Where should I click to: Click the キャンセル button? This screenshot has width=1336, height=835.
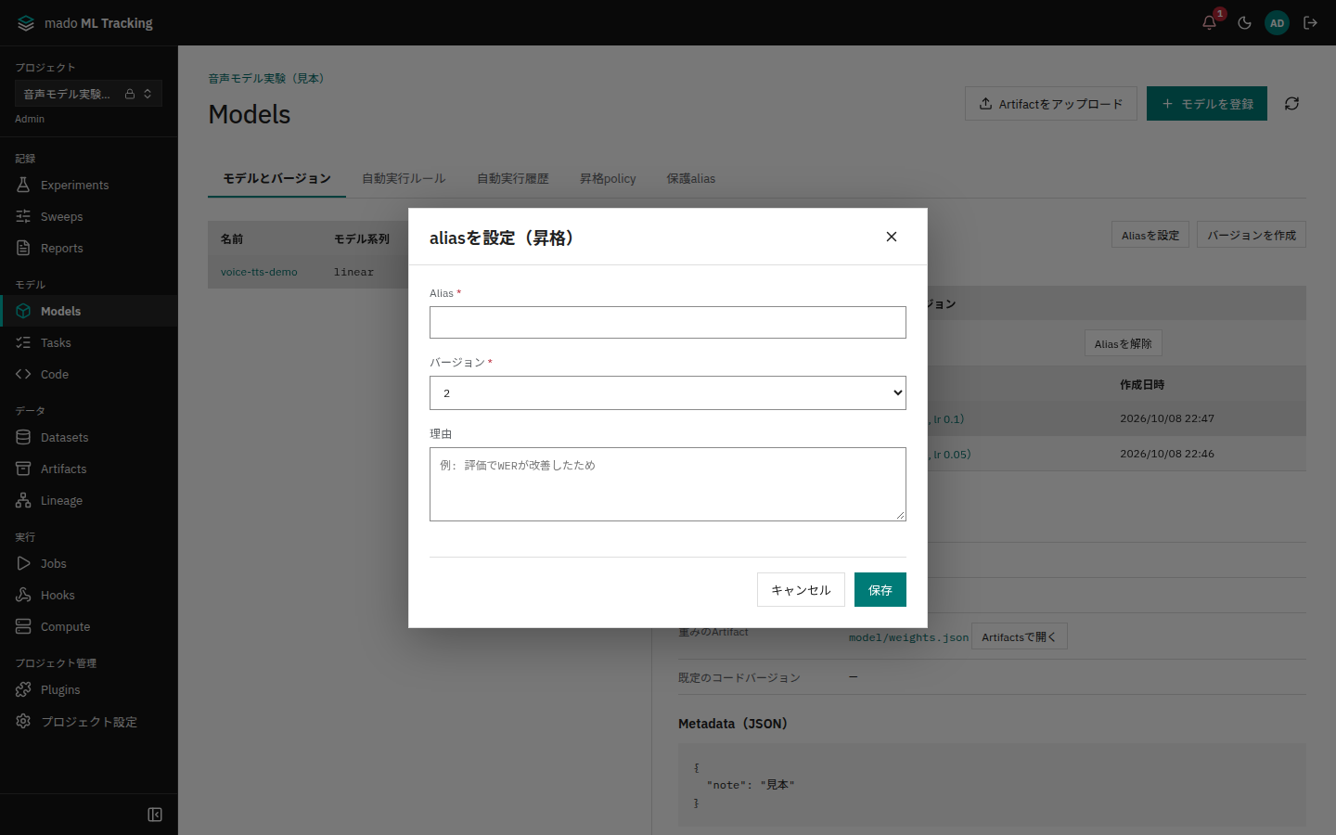pos(801,590)
